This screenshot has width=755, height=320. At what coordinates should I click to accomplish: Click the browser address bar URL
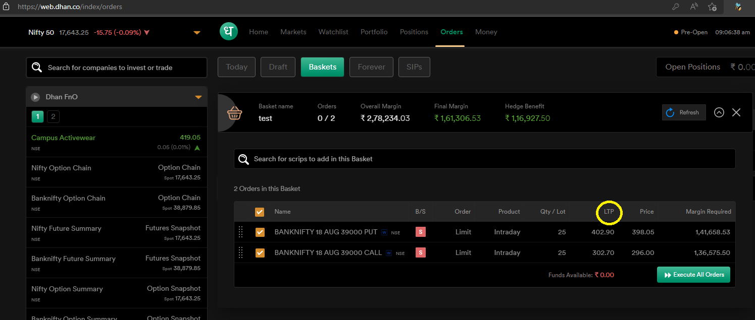pos(70,7)
